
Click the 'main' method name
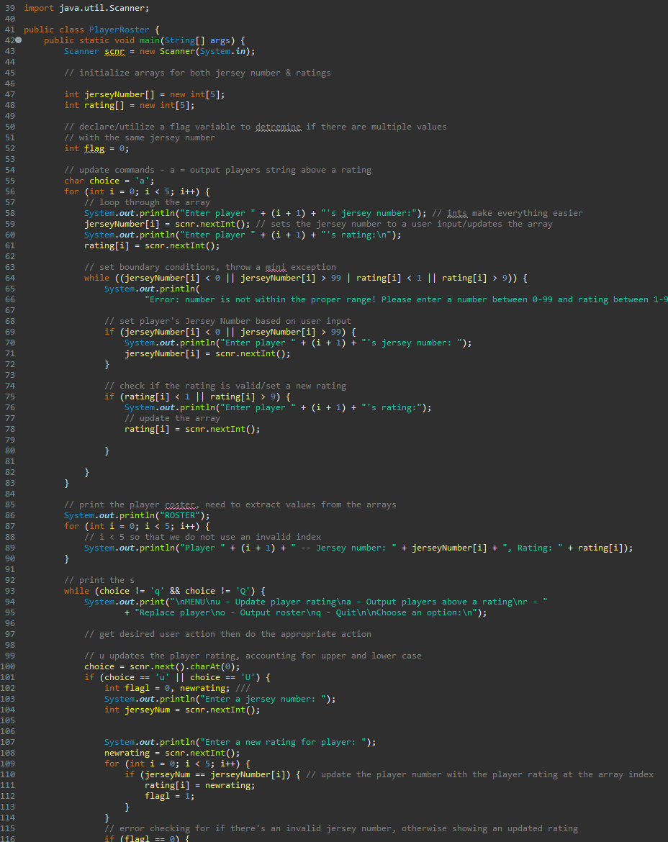[149, 40]
